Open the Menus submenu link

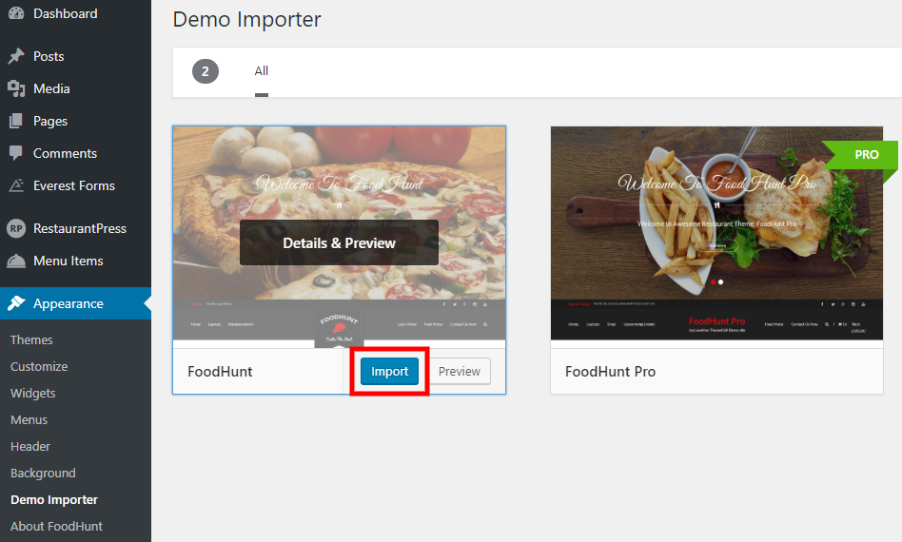click(29, 419)
